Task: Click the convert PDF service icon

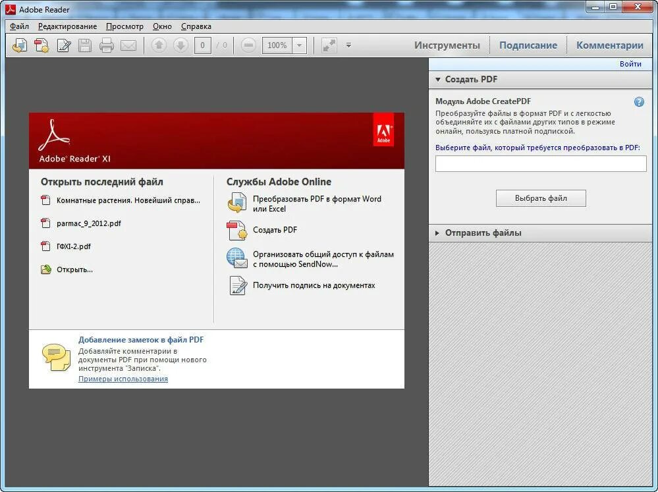Action: [237, 203]
